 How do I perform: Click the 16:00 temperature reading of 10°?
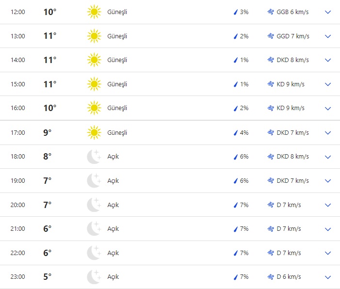[50, 108]
